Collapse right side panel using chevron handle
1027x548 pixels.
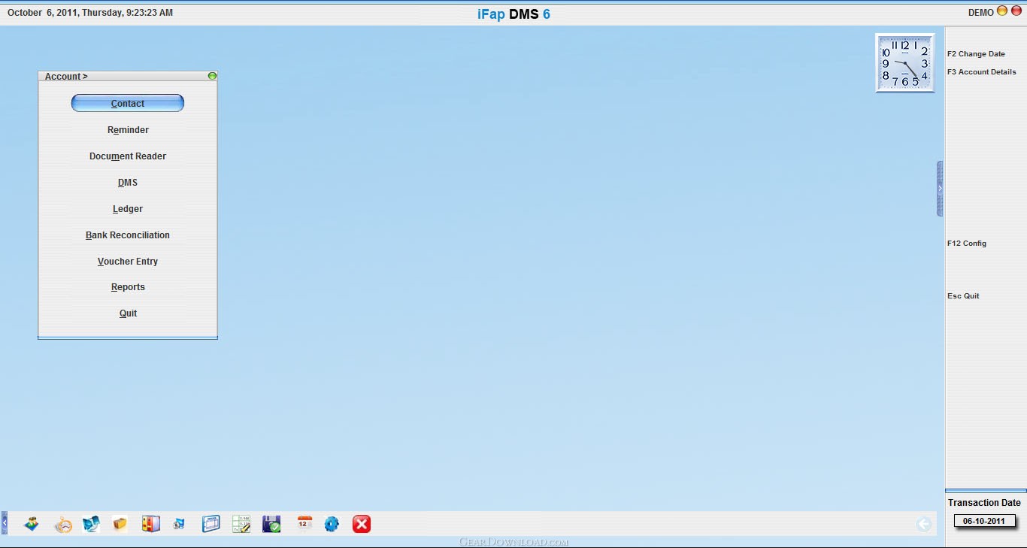point(940,189)
